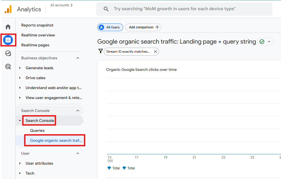The image size is (281, 179).
Task: Click the '21' date axis label
Action: tap(194, 157)
